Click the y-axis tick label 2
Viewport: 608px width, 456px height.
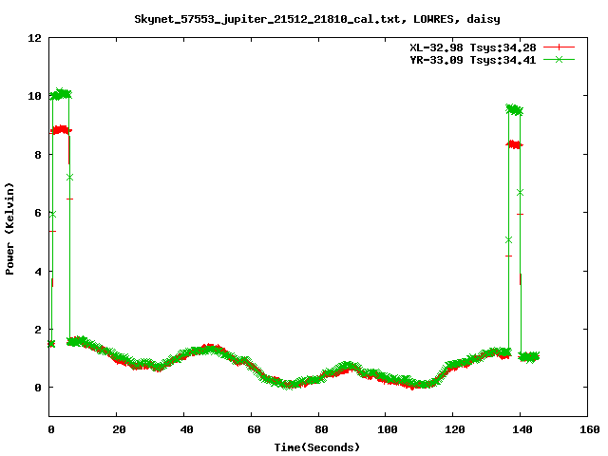pos(38,330)
